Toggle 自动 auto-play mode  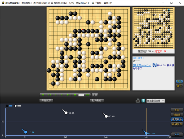(95, 95)
